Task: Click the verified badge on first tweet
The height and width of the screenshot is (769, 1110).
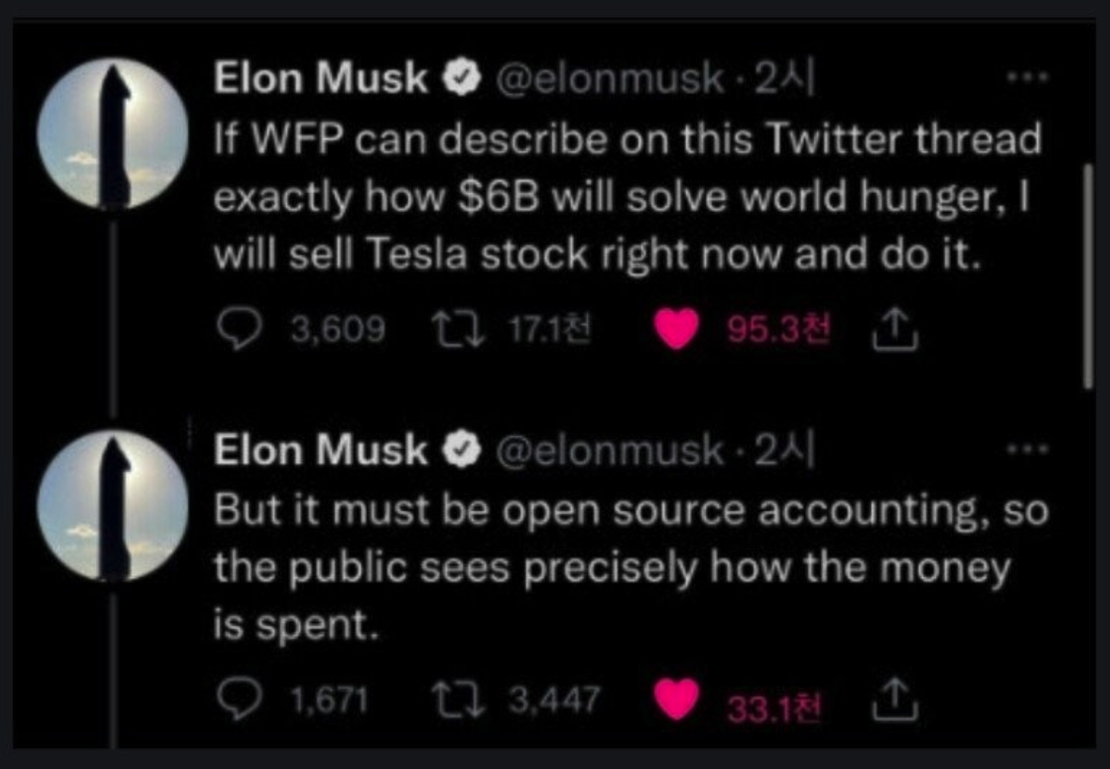Action: [462, 78]
